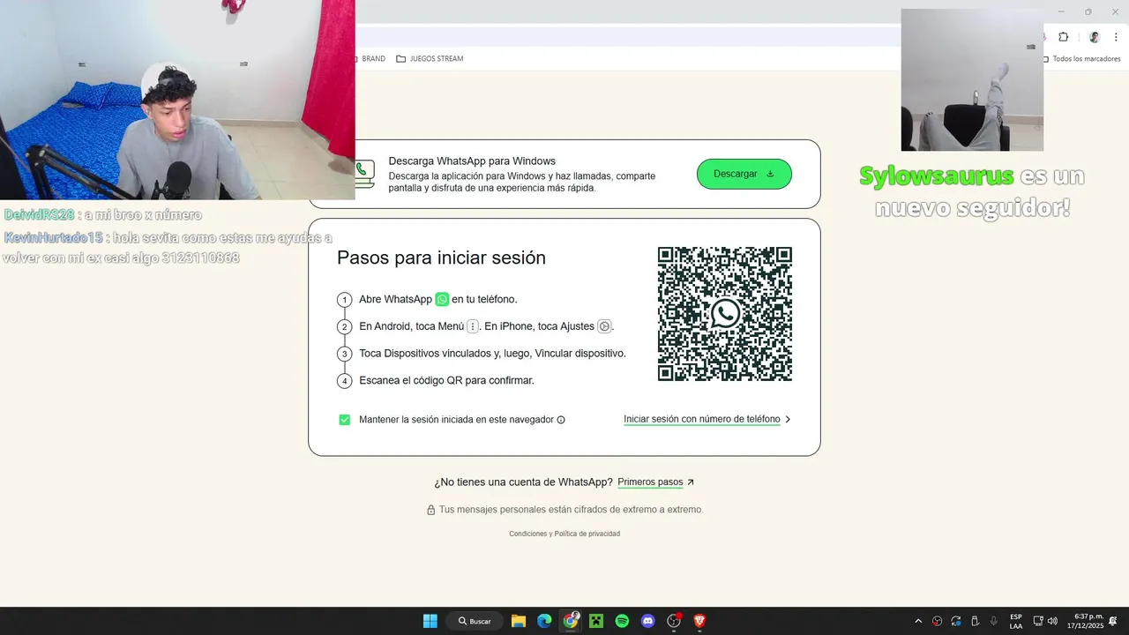Open the Chrome extensions puzzle icon
1129x635 pixels.
[1063, 37]
